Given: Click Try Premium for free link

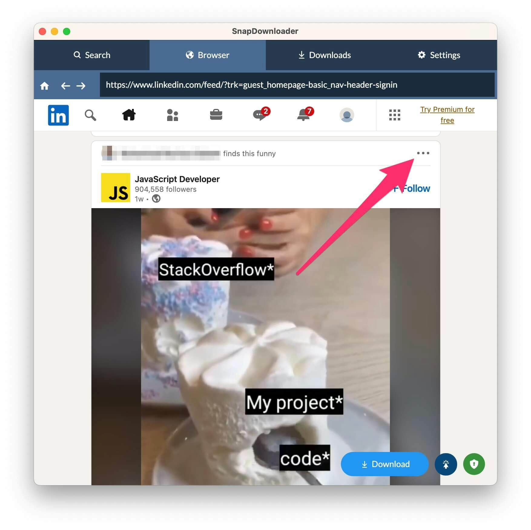Looking at the screenshot, I should click(447, 115).
